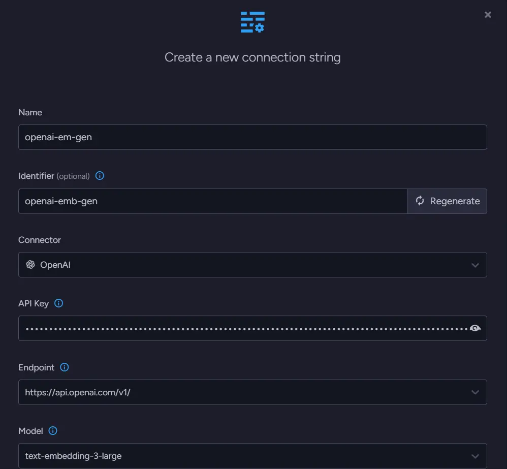Click inside the masked API Key field
Screen dimensions: 507x469
click(244, 328)
